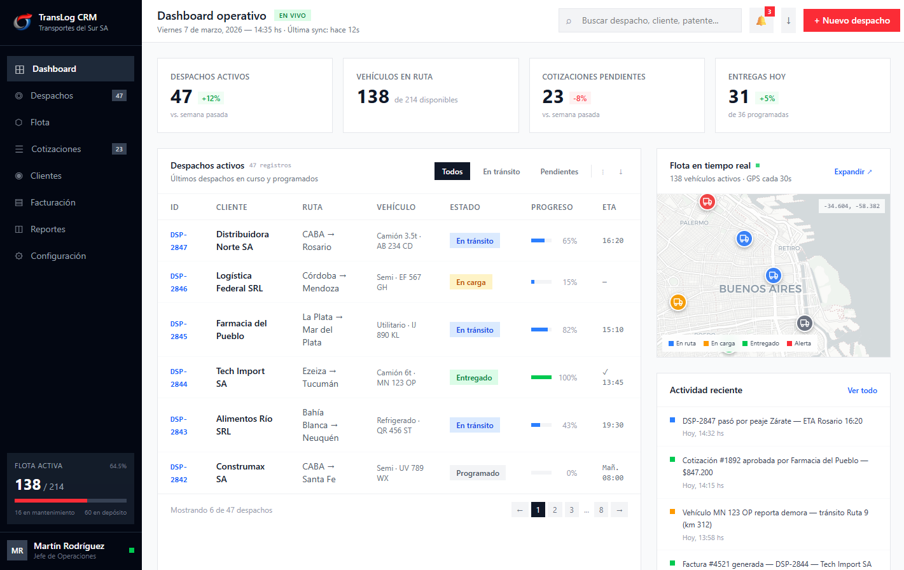The width and height of the screenshot is (904, 570).
Task: Open notifications with the bell icon
Action: pyautogui.click(x=761, y=20)
